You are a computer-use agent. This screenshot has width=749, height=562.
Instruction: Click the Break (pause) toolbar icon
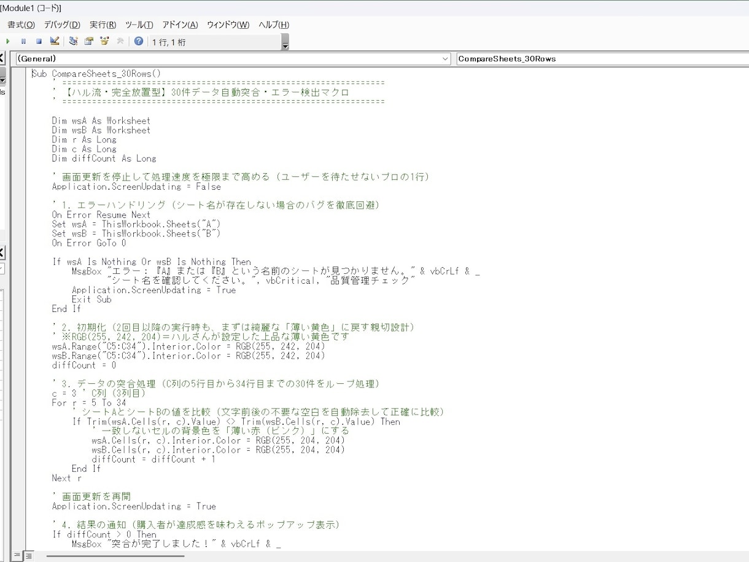pyautogui.click(x=23, y=41)
